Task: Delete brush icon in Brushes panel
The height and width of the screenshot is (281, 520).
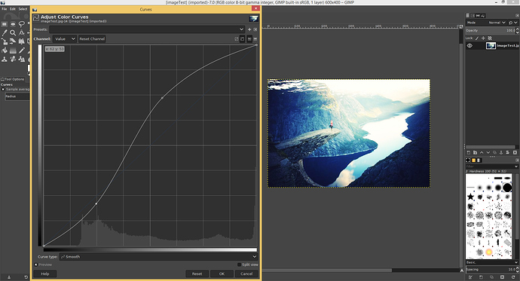Action: (x=502, y=277)
